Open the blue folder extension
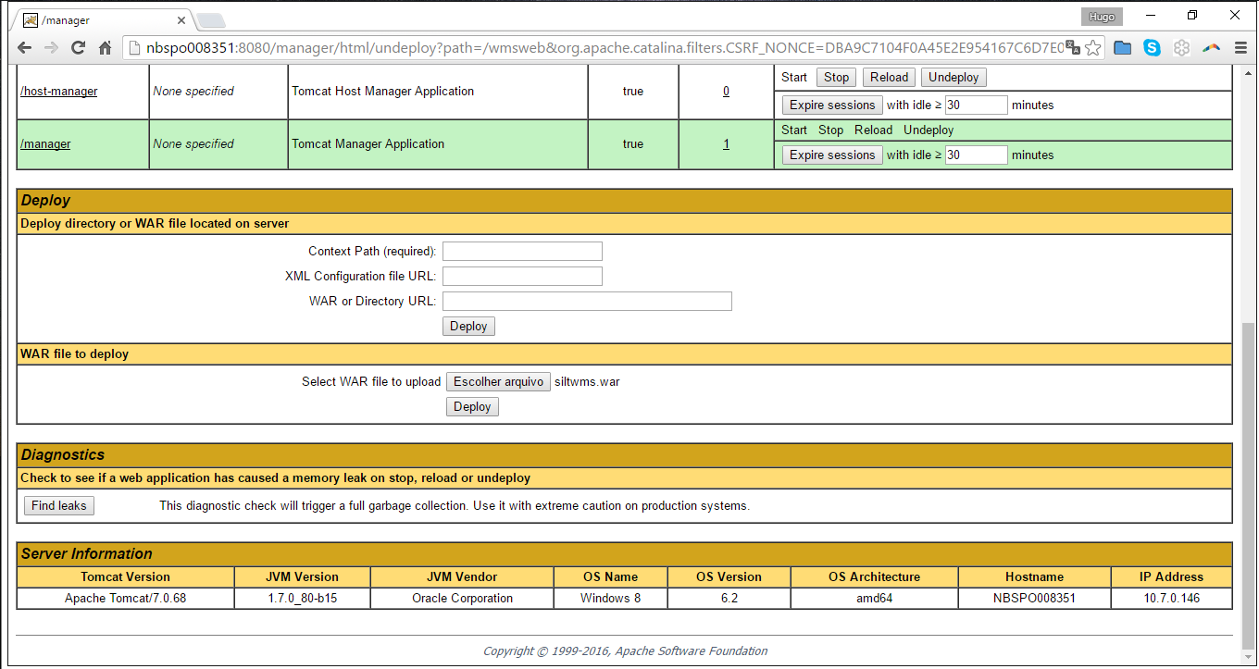Screen dimensions: 1259x669 coord(1123,48)
